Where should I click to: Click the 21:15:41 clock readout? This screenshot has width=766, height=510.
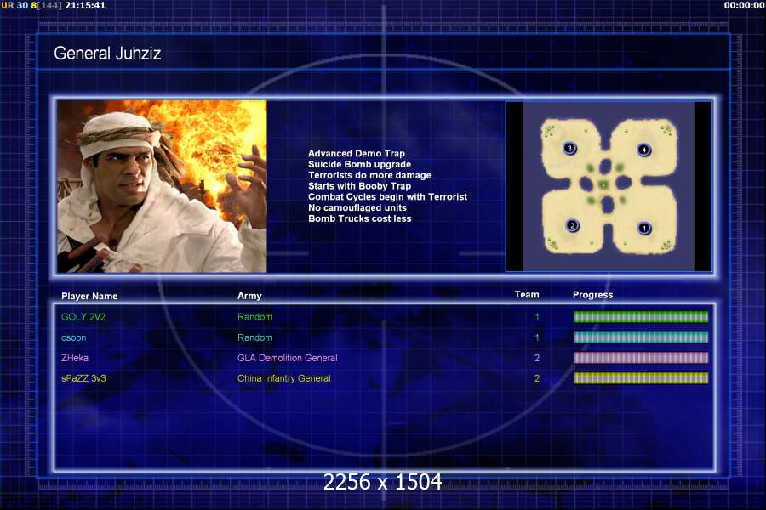point(85,5)
